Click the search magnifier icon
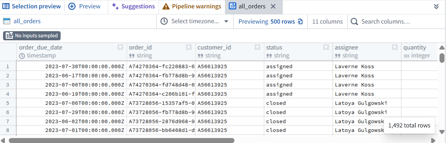 point(354,22)
